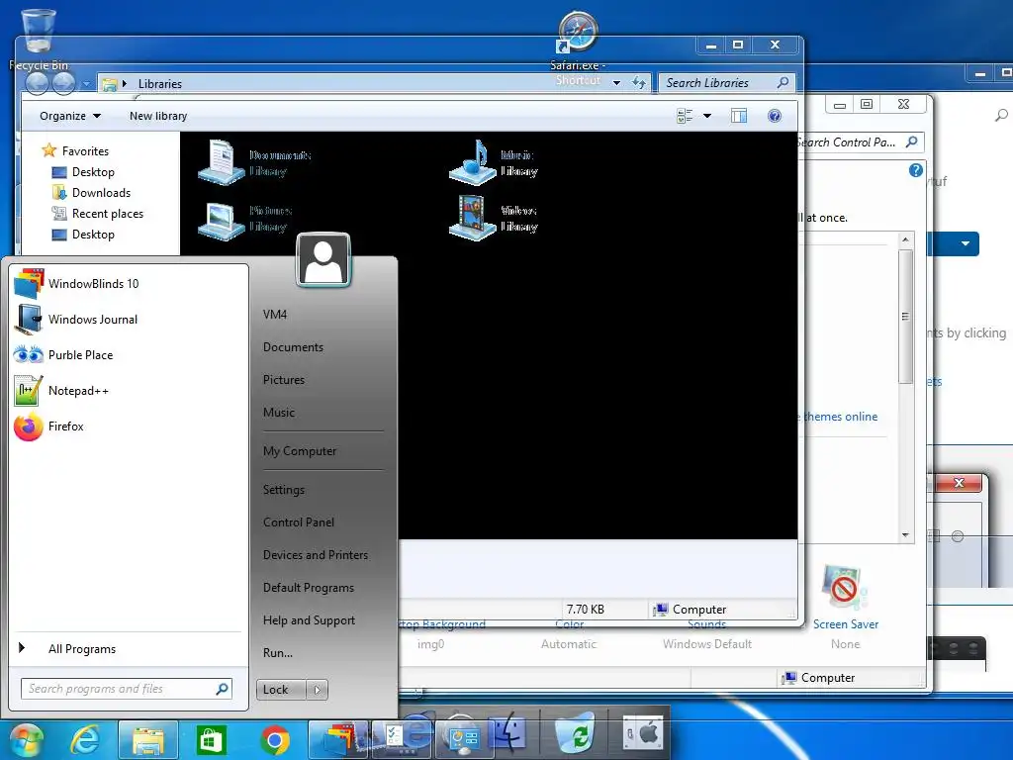Screen dimensions: 1013x760
Task: Click Search Control Panel field
Action: [860, 142]
